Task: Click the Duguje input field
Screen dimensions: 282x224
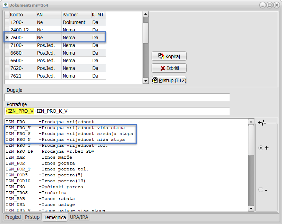Action: click(x=117, y=97)
